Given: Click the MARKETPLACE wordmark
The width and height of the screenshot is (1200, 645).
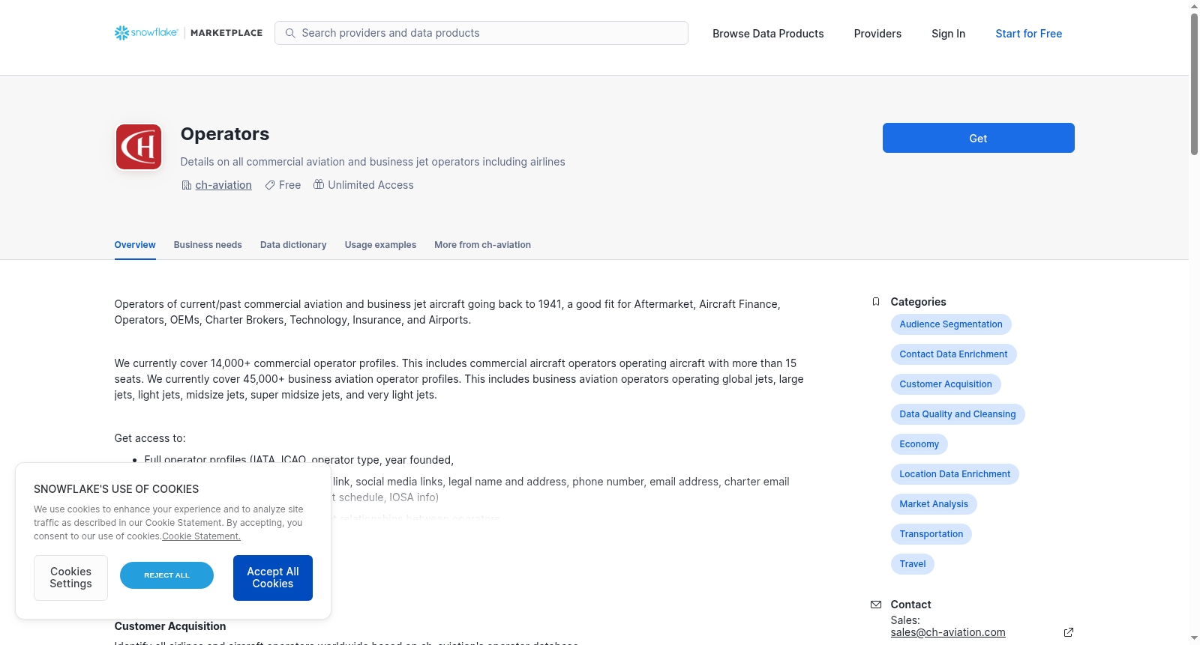Looking at the screenshot, I should [x=226, y=33].
